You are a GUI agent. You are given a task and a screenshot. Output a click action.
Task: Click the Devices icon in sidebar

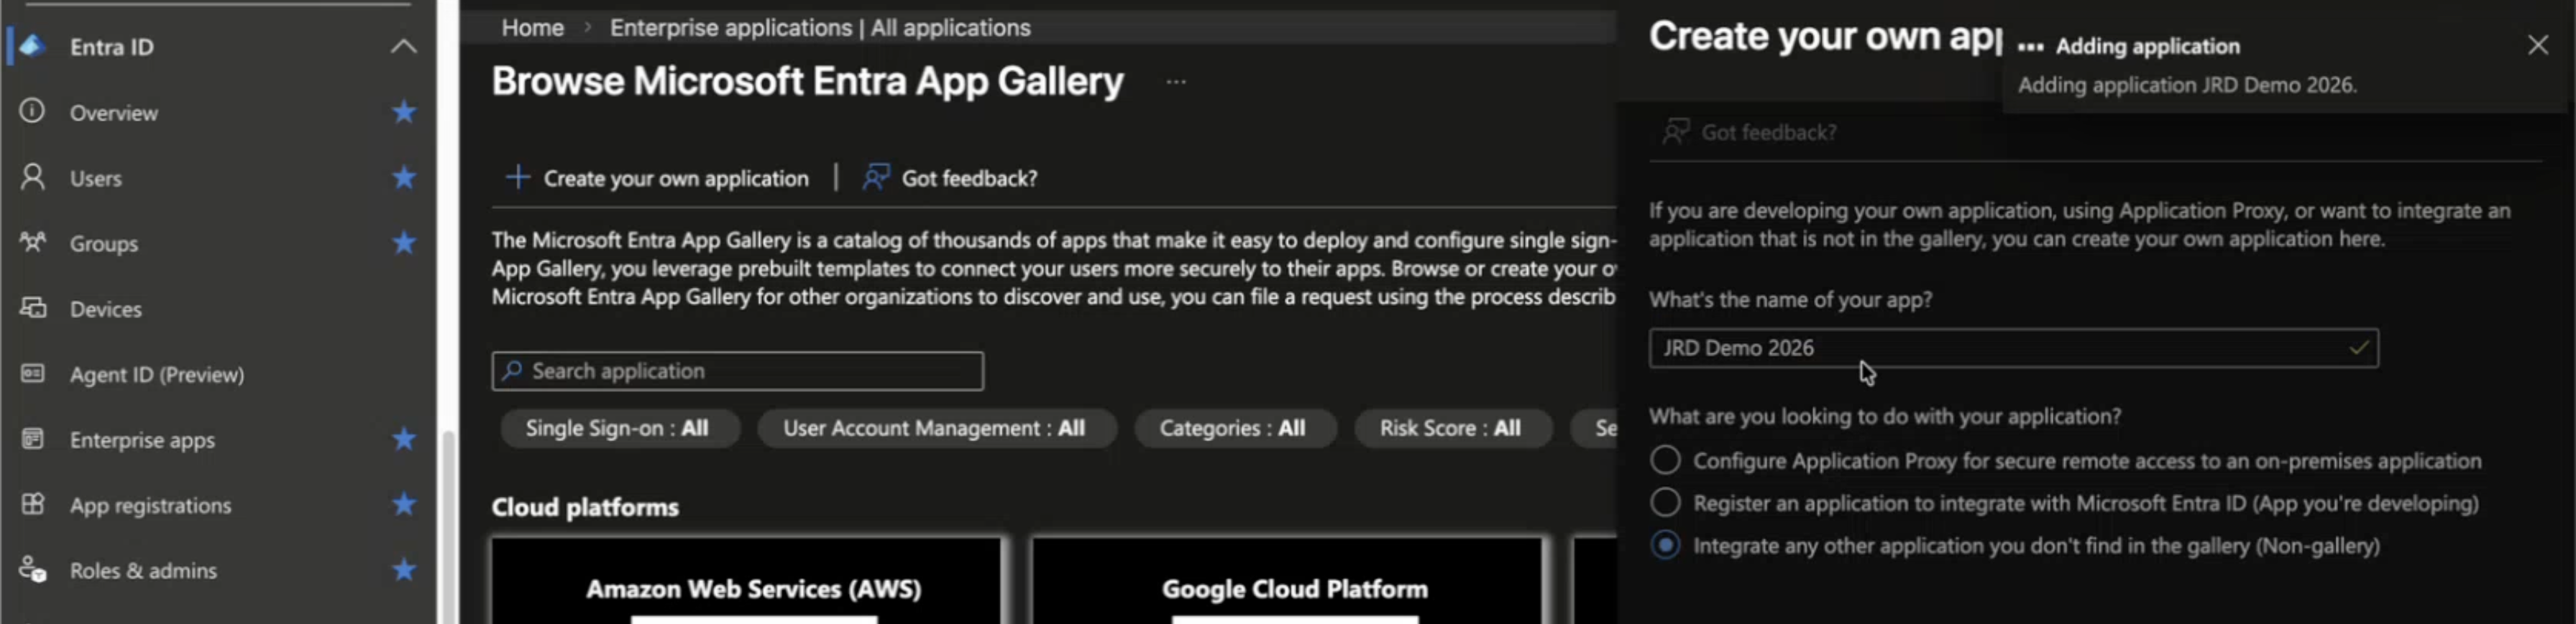[32, 307]
